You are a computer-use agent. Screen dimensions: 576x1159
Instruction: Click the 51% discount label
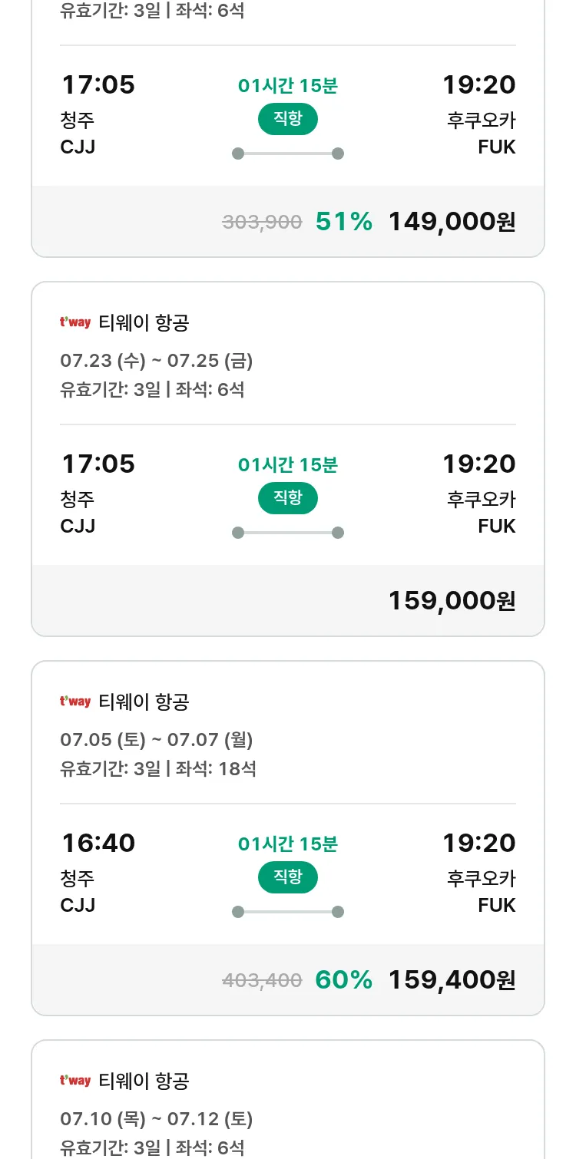(344, 222)
